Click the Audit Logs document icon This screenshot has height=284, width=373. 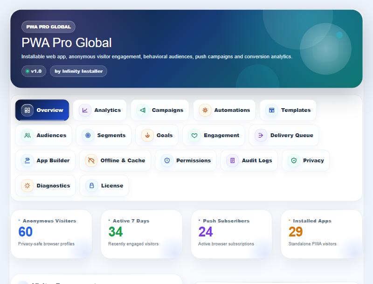click(x=232, y=160)
